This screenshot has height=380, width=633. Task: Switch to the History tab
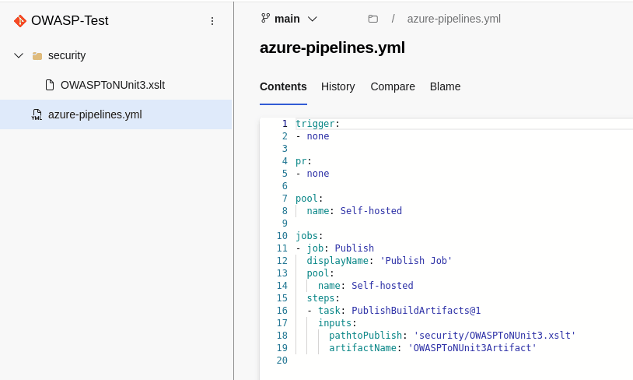(x=338, y=86)
